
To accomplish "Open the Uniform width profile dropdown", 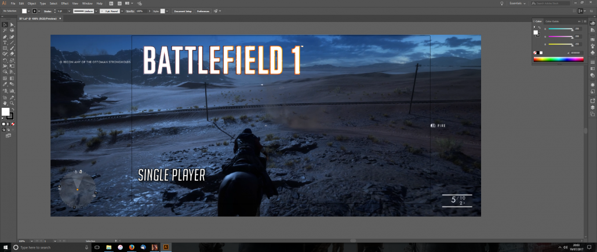I will 97,11.
